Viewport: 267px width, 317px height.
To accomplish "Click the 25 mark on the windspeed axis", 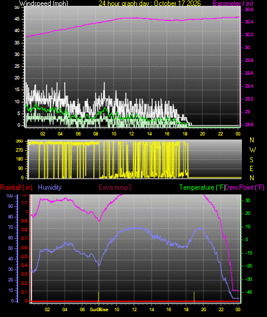I will click(x=17, y=66).
